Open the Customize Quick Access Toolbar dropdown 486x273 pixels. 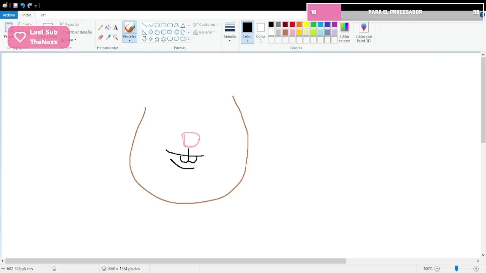tap(36, 6)
